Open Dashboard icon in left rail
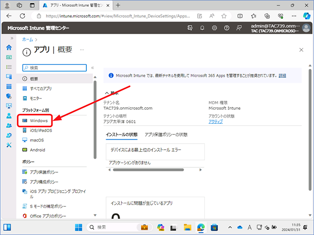 [x=9, y=57]
